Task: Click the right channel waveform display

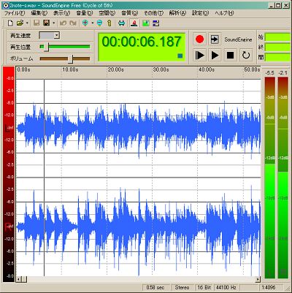Action: pos(138,227)
